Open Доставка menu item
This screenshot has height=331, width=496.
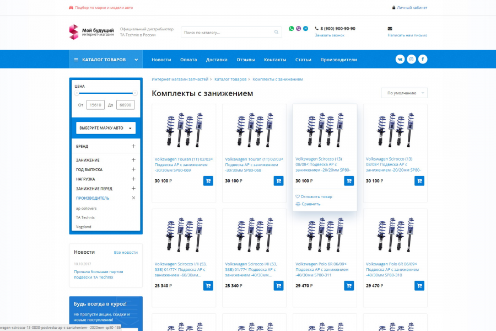217,60
